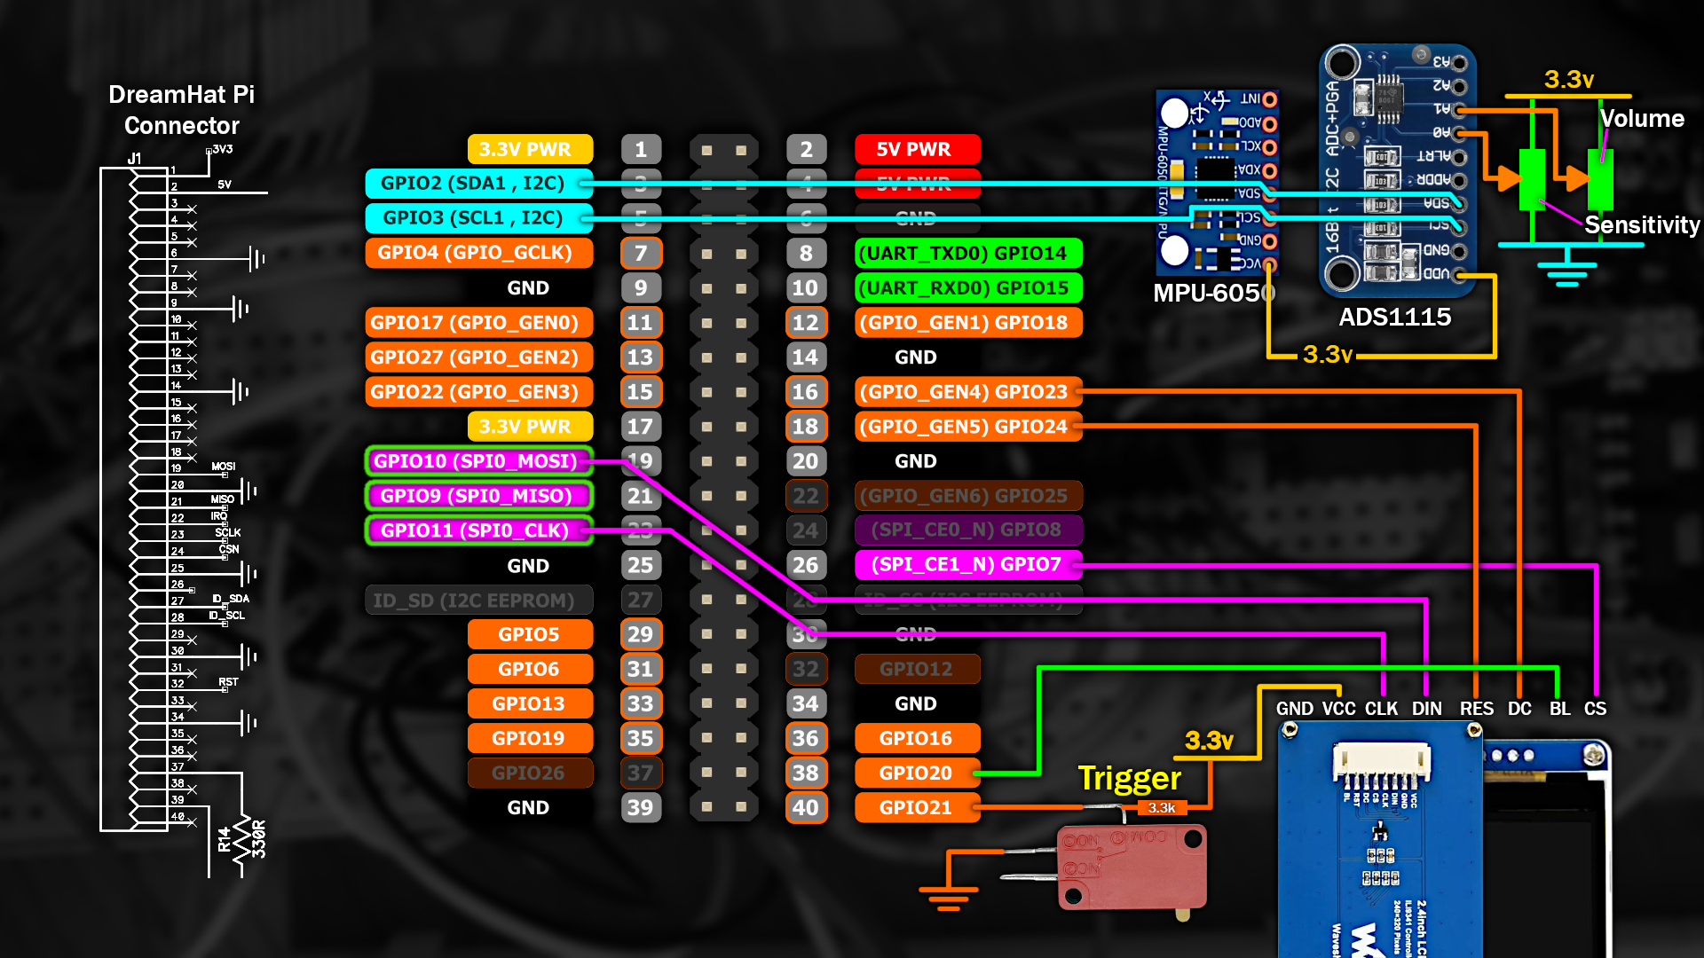
Task: Click the GPIO6 label
Action: click(x=530, y=669)
